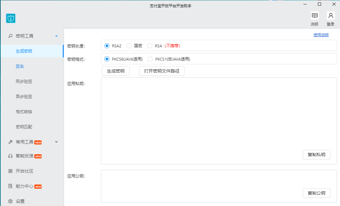The height and width of the screenshot is (206, 340).
Task: Click the 应用私钥 field label
Action: coord(76,84)
